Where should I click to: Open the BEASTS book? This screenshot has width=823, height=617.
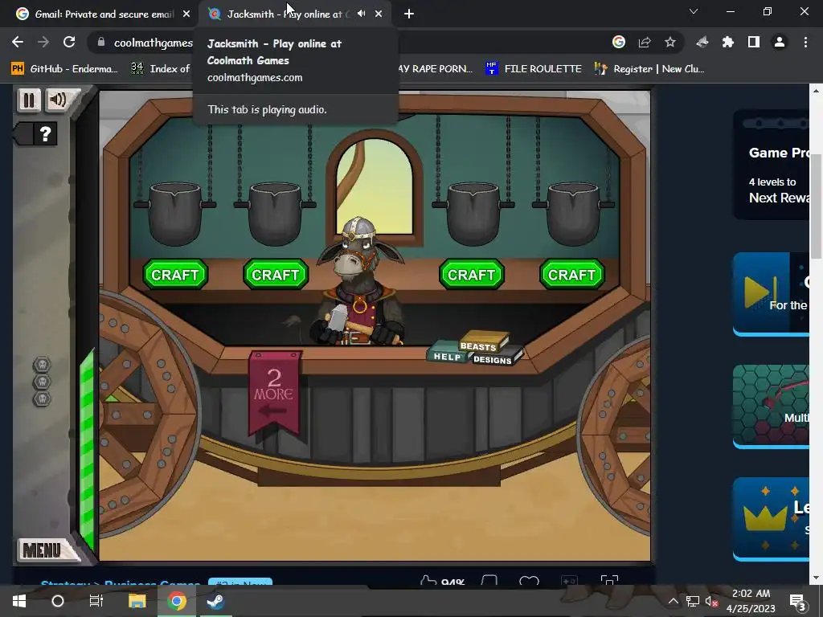tap(481, 342)
